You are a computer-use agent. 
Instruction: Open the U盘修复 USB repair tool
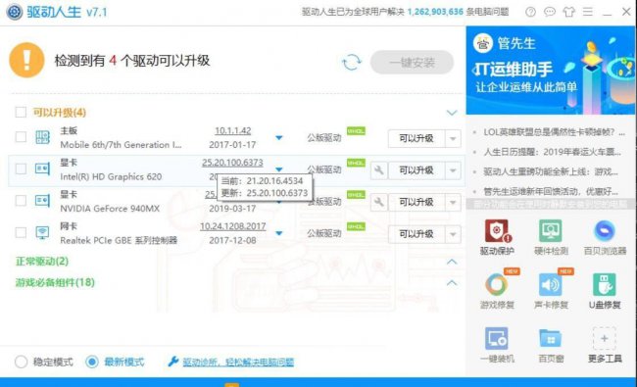605,284
